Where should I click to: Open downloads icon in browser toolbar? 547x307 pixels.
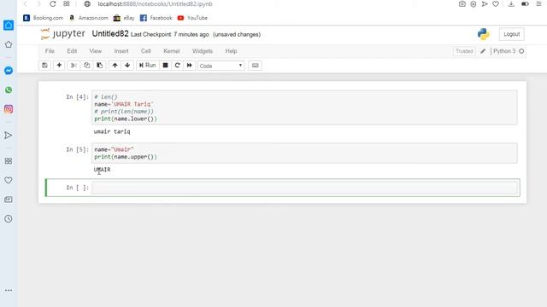511,3
